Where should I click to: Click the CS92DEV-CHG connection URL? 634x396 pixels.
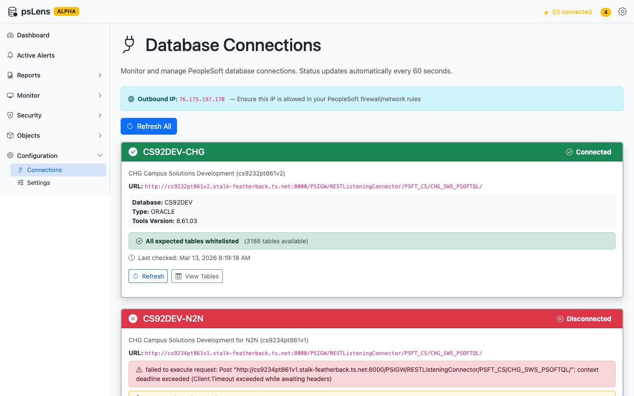[x=313, y=187]
